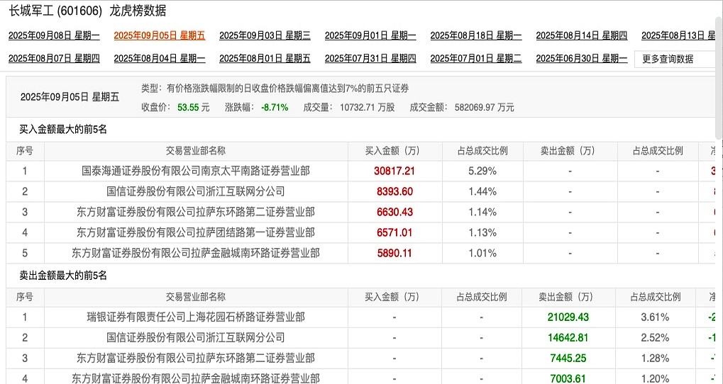723x384 pixels.
Task: Click 东方财富拉萨团结路第一证券营业部 row name
Action: (x=196, y=232)
